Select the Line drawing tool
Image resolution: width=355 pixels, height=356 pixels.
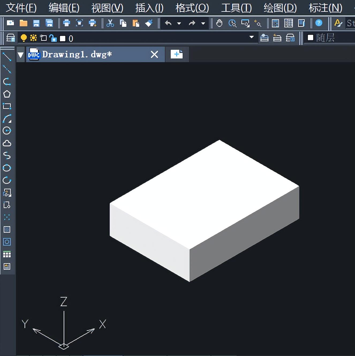click(x=7, y=57)
